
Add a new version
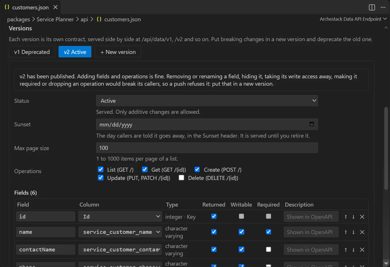coord(118,52)
